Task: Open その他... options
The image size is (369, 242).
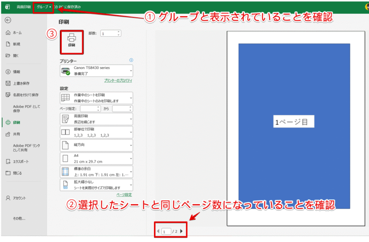Action: click(19, 218)
